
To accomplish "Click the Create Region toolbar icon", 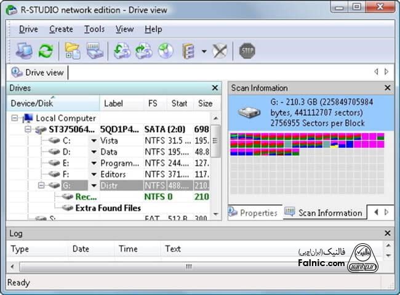I will 188,51.
